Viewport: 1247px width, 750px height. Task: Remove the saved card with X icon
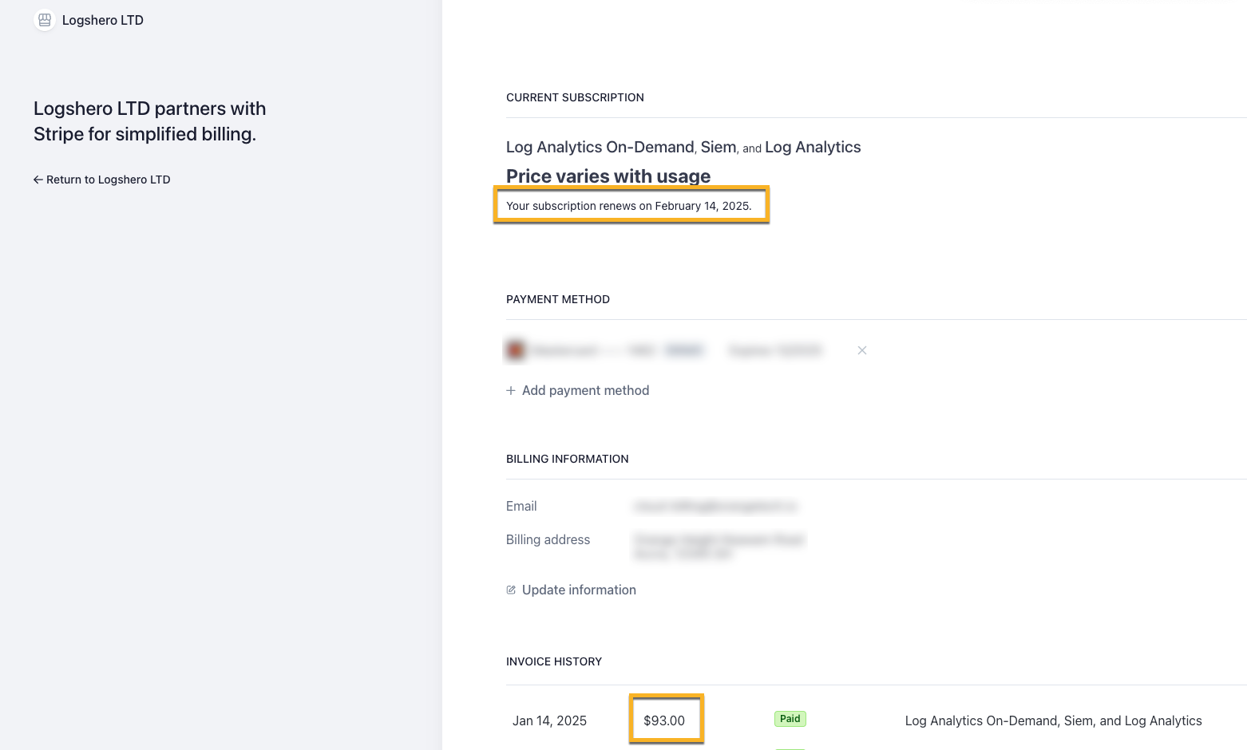[862, 350]
